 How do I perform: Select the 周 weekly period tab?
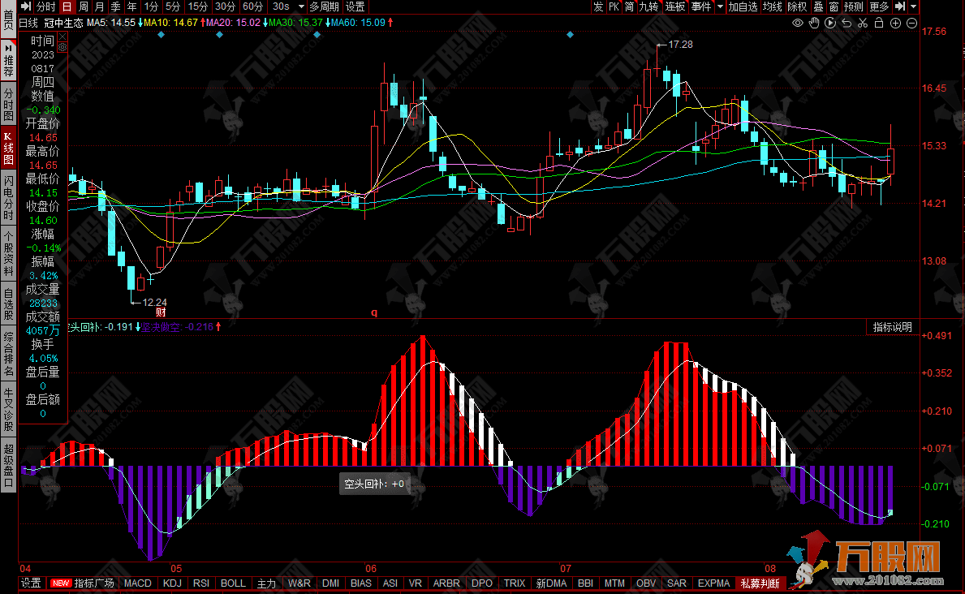83,6
